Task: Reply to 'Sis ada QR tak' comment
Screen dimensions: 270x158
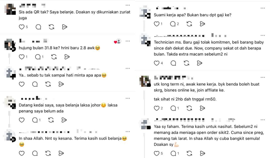Action: coord(38,27)
